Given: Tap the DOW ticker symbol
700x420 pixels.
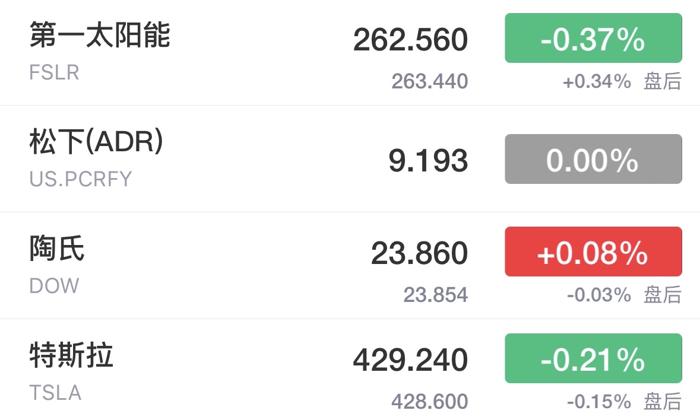Looking at the screenshot, I should 54,285.
